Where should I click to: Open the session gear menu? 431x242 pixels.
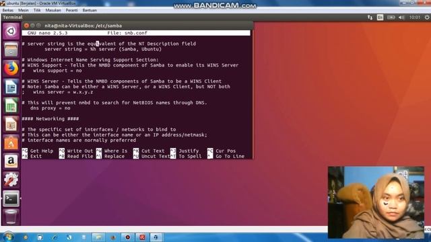click(x=427, y=17)
